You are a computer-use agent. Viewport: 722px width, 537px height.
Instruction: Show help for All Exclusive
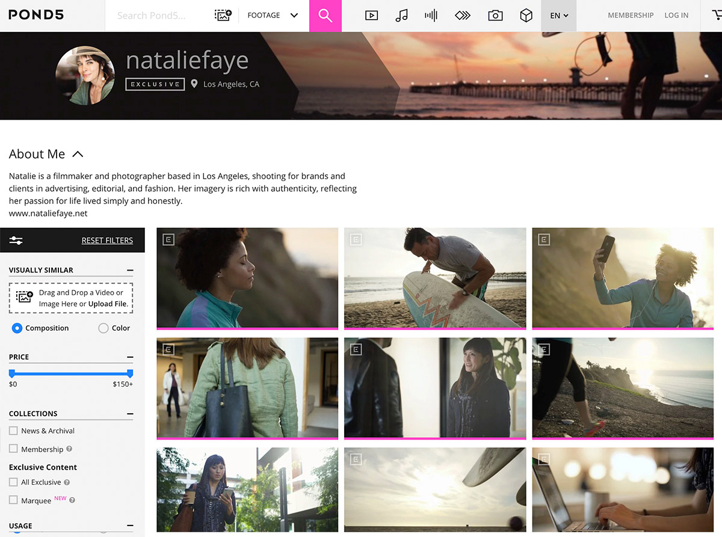point(67,482)
